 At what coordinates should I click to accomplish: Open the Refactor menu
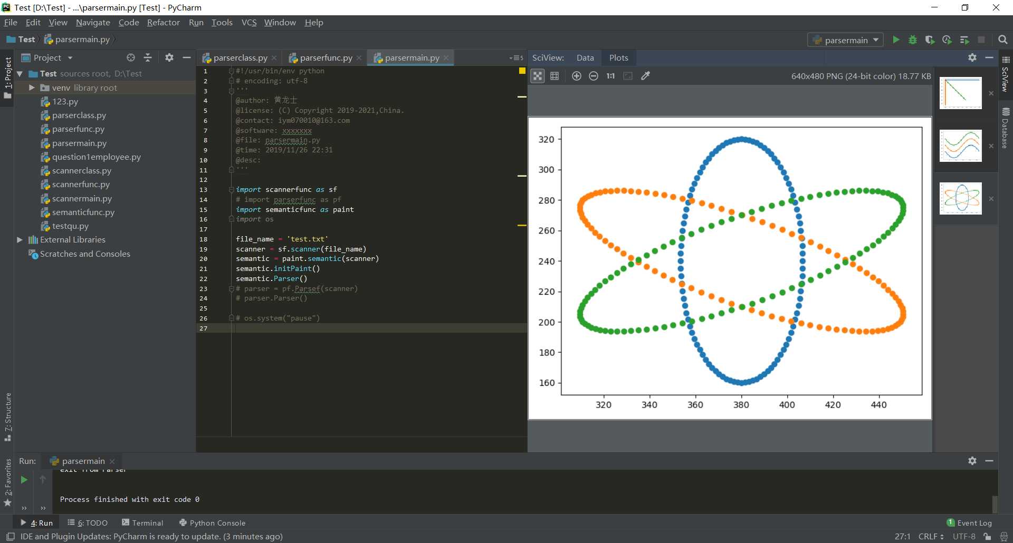click(x=163, y=22)
